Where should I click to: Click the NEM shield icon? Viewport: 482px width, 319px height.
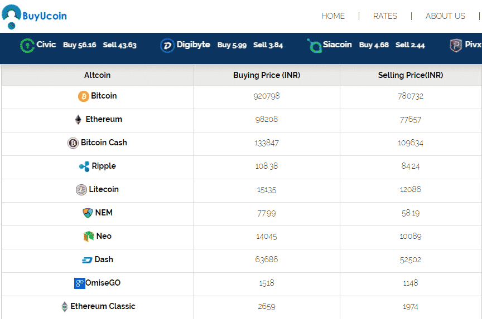(x=88, y=213)
